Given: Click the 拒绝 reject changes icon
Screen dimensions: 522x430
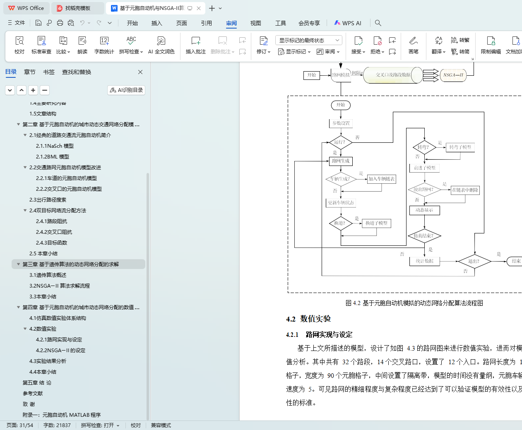Looking at the screenshot, I should 377,41.
